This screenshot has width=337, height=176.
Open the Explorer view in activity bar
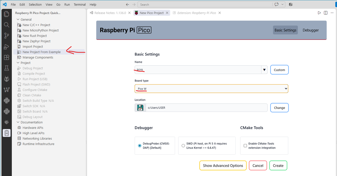pyautogui.click(x=6, y=14)
